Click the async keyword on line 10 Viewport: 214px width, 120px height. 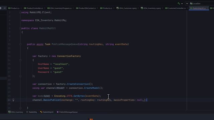pyautogui.click(x=40, y=44)
